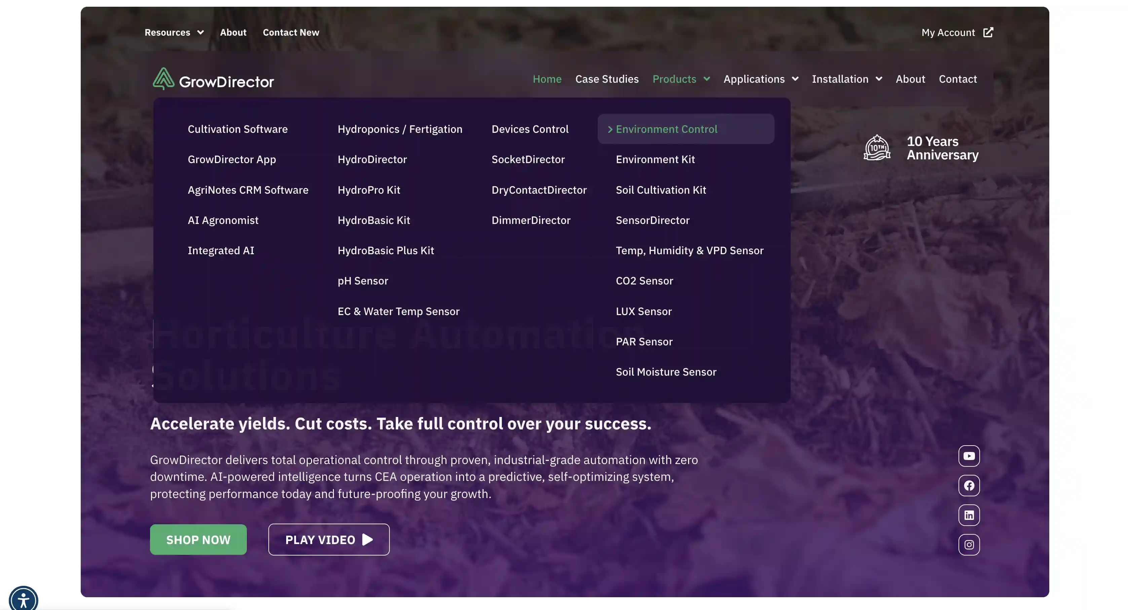Open the LinkedIn social icon
The width and height of the screenshot is (1128, 610).
969,515
